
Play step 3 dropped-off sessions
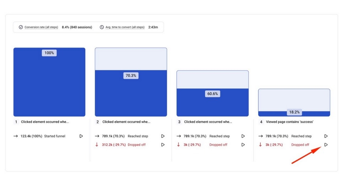tap(243, 145)
